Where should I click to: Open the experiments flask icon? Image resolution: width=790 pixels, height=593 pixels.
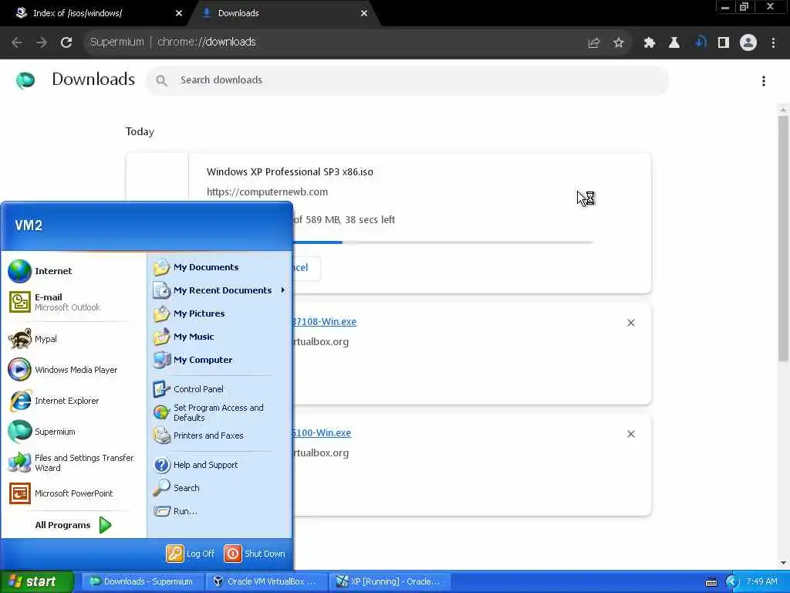click(674, 43)
